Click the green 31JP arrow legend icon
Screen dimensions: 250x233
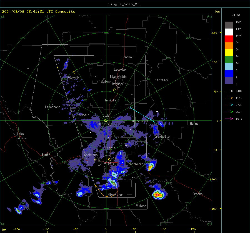pos(229,112)
